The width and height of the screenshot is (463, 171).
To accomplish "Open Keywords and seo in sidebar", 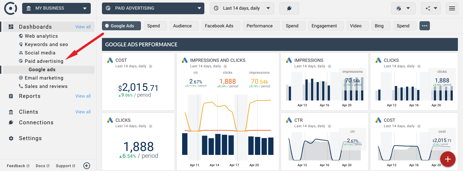I will [x=46, y=44].
